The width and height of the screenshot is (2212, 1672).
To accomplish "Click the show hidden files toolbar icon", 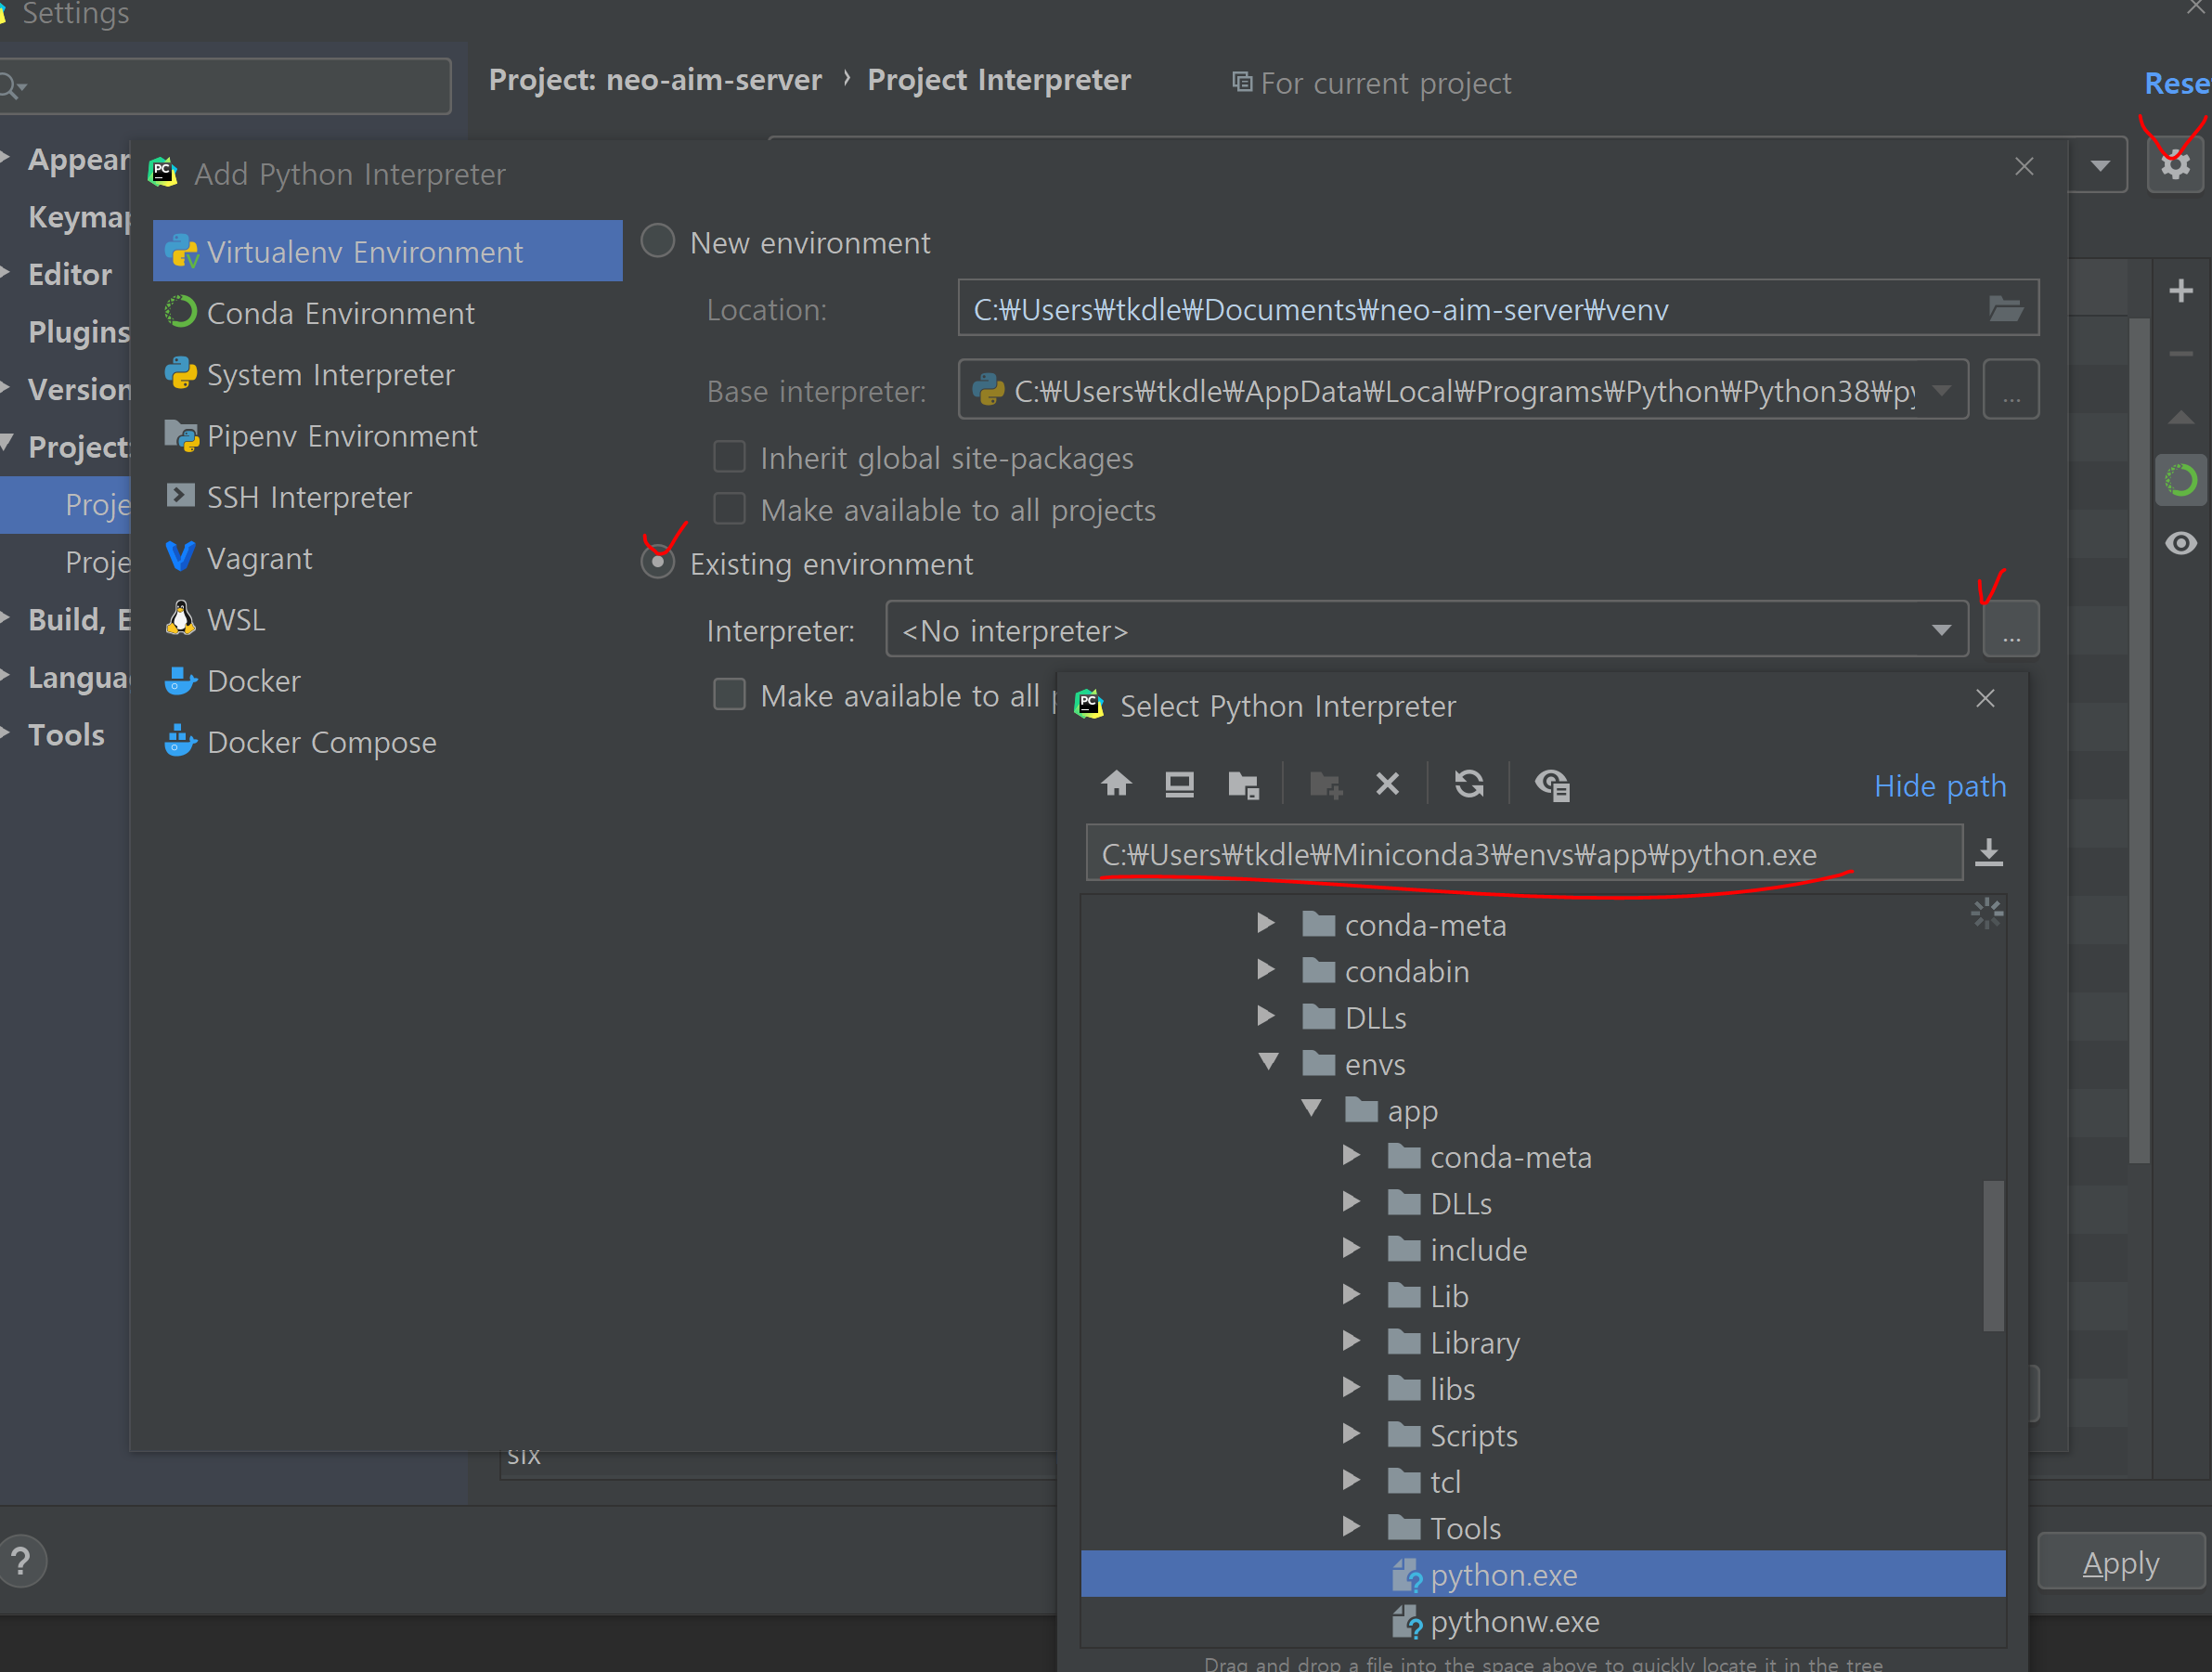I will pos(1552,785).
